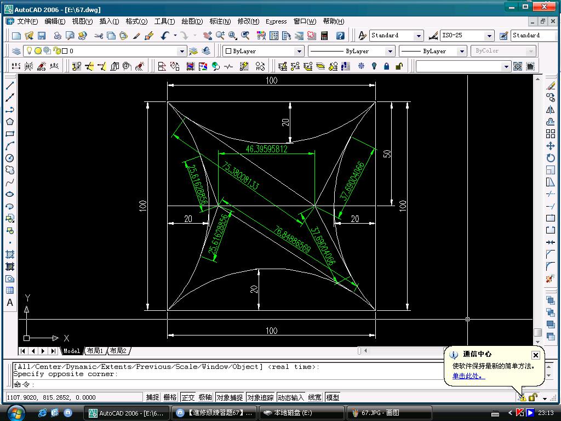Select the Table tool in draw toolbar
The image size is (561, 421).
coord(10,291)
